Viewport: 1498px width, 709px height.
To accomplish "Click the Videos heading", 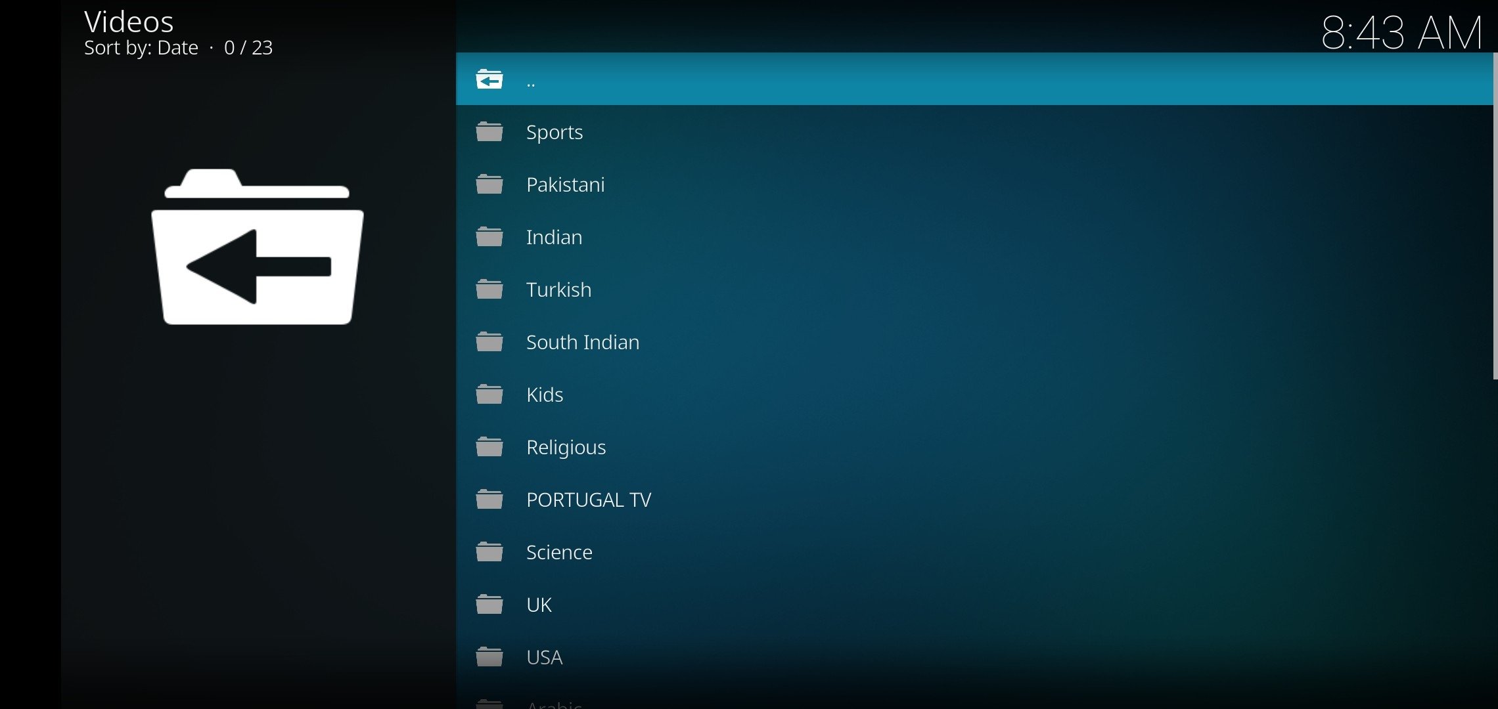I will click(129, 22).
